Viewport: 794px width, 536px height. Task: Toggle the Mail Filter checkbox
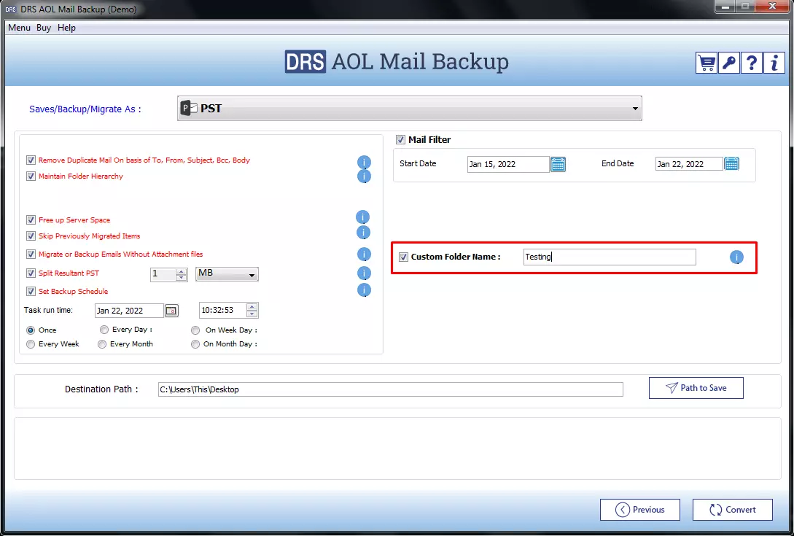tap(400, 139)
